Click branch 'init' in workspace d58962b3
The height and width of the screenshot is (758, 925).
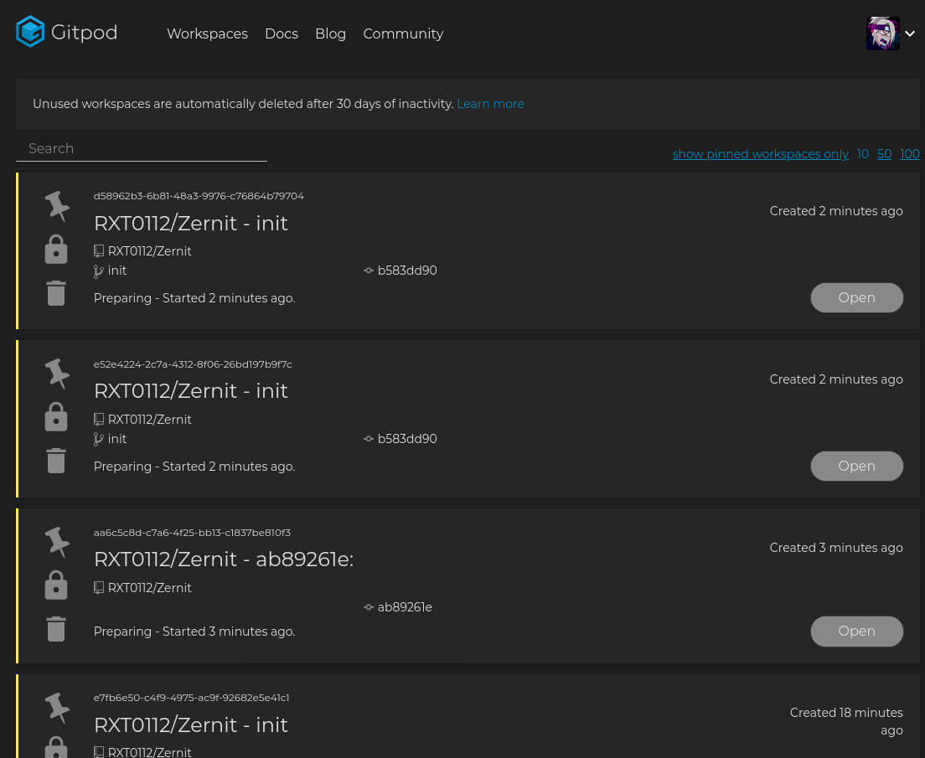coord(116,271)
